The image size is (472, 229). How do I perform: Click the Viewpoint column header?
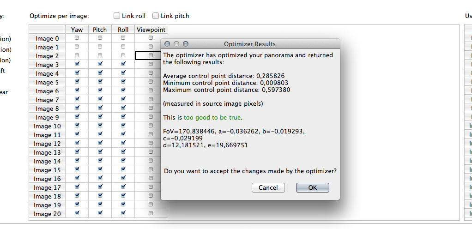click(151, 30)
